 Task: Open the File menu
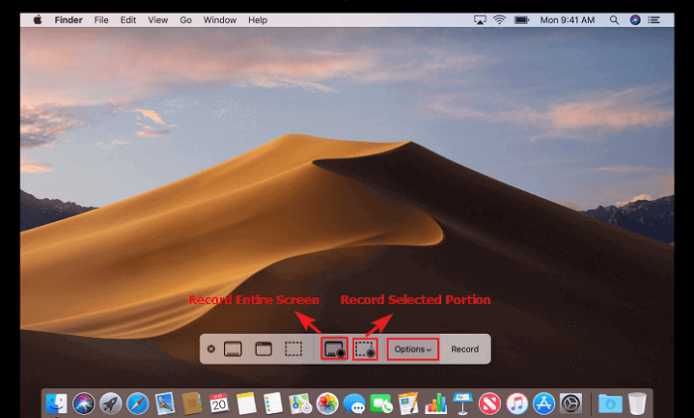click(101, 20)
